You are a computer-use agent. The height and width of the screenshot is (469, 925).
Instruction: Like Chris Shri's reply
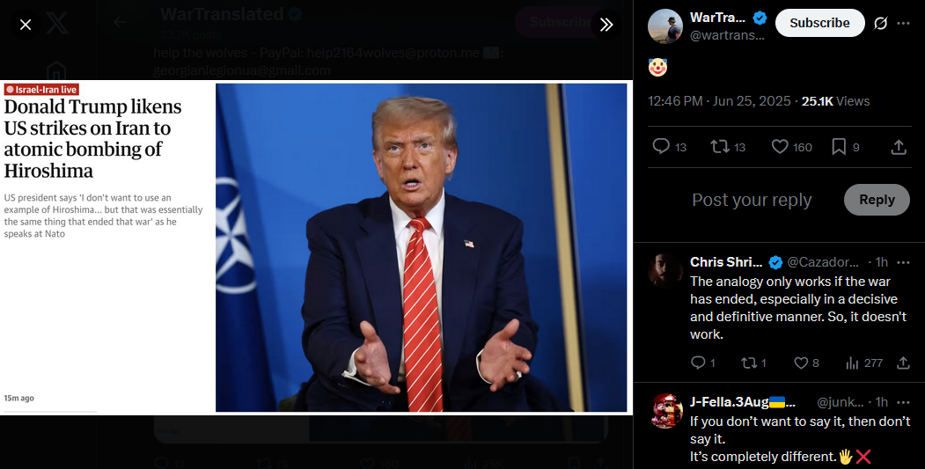[x=801, y=363]
